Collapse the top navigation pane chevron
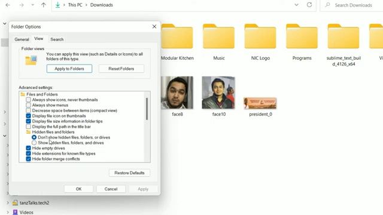Viewport: 383px width, 215px height. point(5,24)
